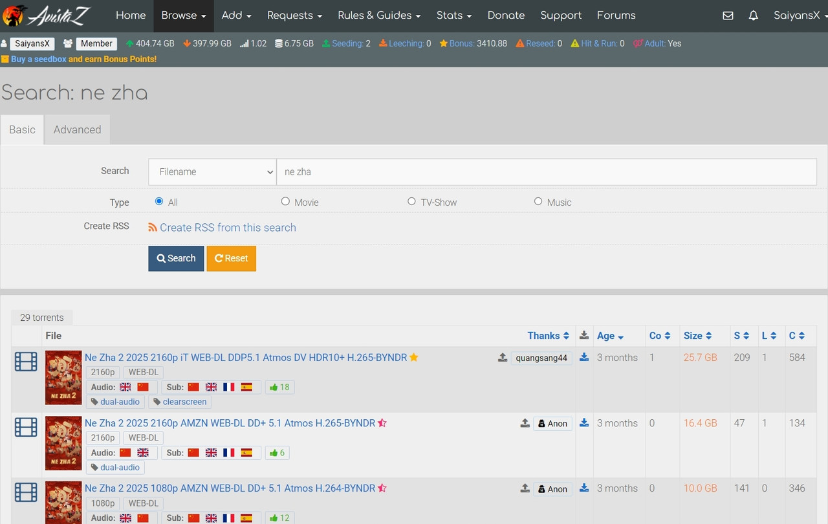This screenshot has height=524, width=828.
Task: Select the Movie type radio button
Action: [285, 201]
